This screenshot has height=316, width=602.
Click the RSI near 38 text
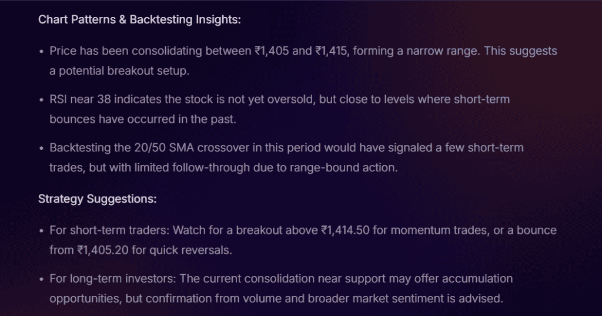(80, 99)
